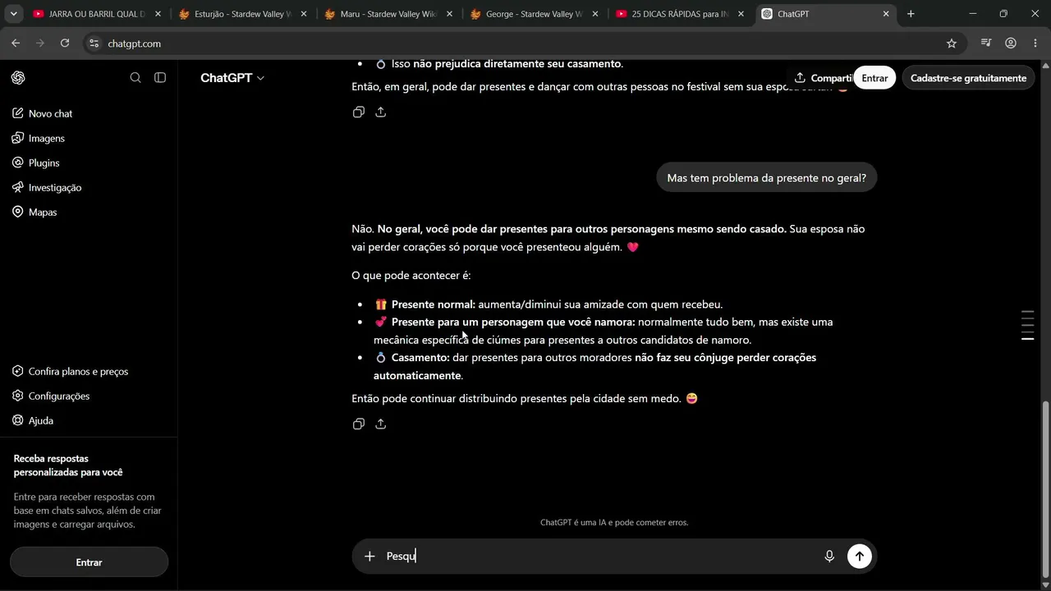Open Configurações in sidebar
1051x591 pixels.
(x=51, y=396)
